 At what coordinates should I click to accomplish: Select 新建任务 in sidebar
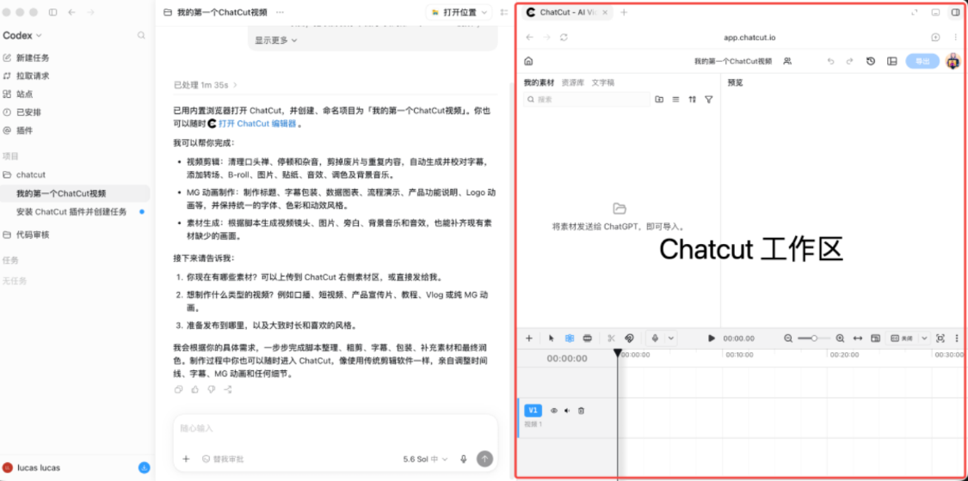pos(34,58)
